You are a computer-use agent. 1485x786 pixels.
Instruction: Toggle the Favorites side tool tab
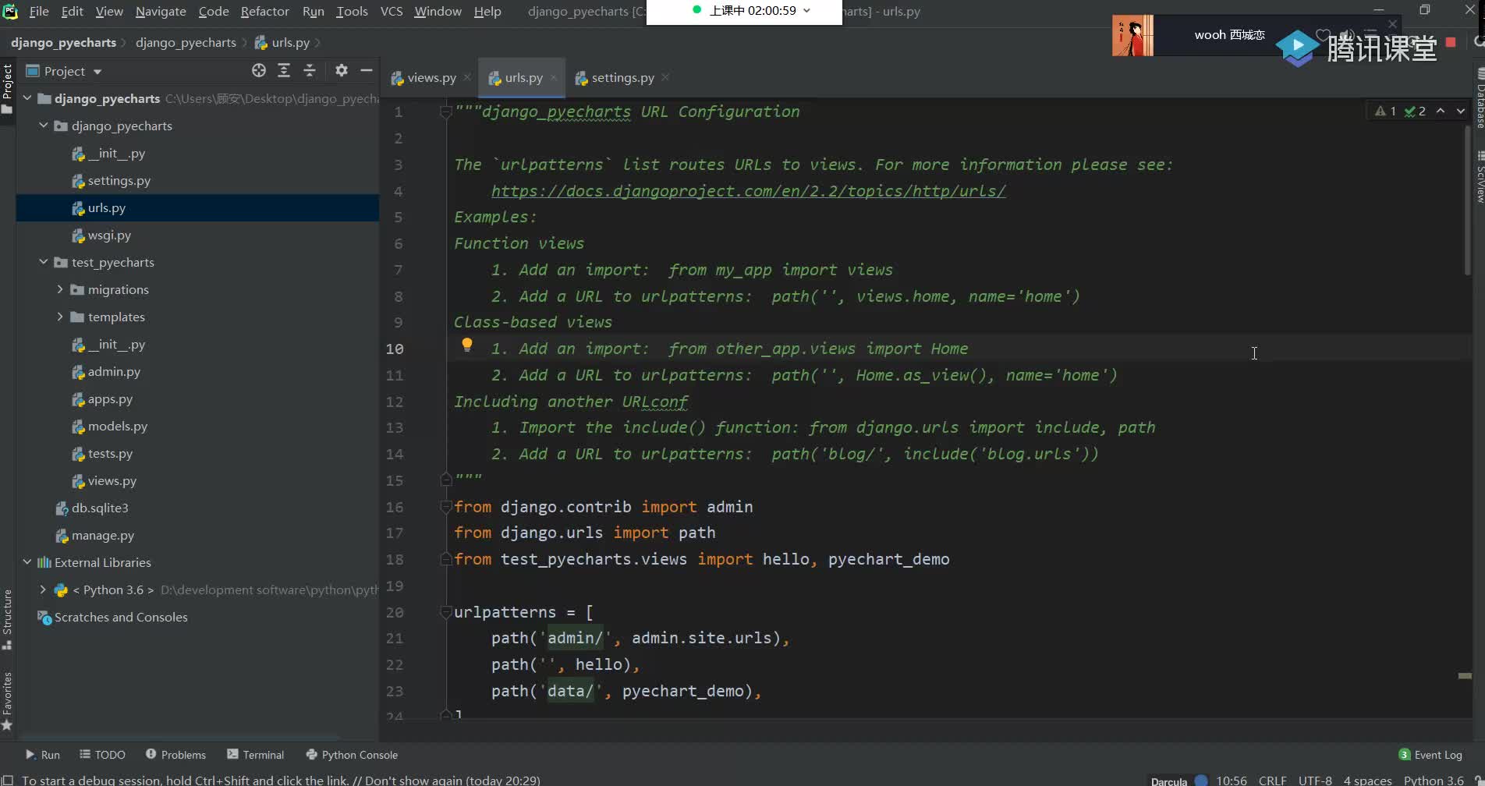click(7, 701)
